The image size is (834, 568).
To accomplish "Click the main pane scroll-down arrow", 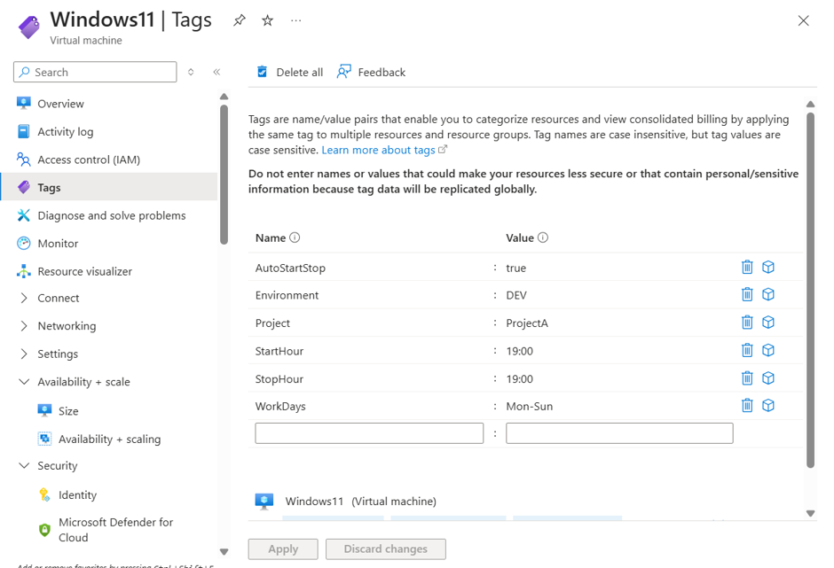I will [x=810, y=513].
